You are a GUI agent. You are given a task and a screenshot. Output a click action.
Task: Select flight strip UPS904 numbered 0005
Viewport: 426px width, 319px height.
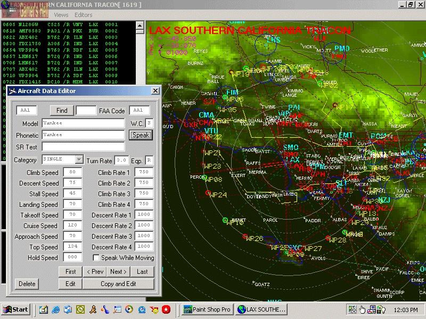pos(60,50)
